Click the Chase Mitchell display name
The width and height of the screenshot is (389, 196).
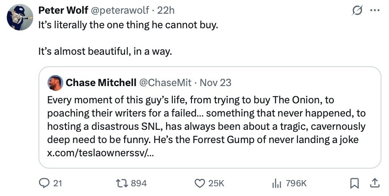(x=101, y=83)
